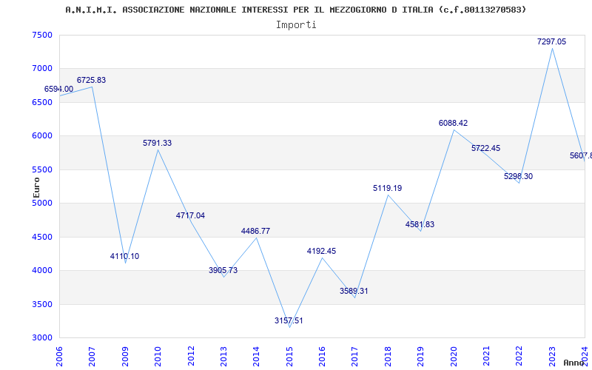Click the Anno axis label
The image size is (592, 370).
point(574,363)
